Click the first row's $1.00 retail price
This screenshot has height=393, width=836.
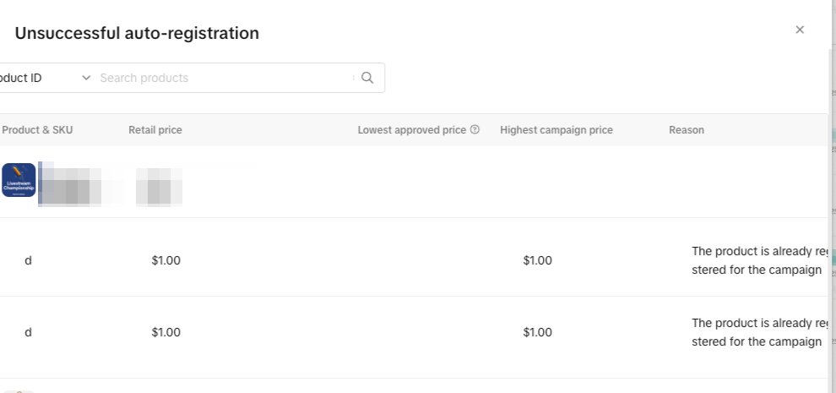pyautogui.click(x=166, y=260)
